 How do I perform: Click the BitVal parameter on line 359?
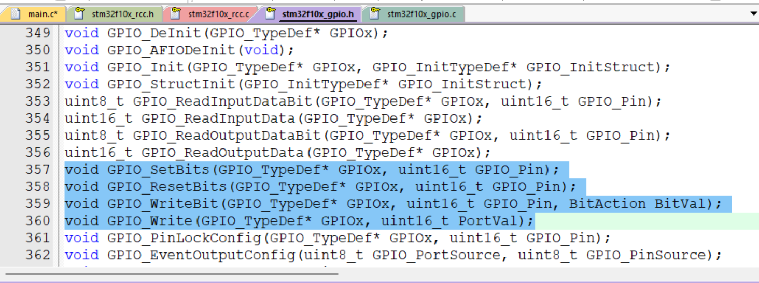coord(680,204)
